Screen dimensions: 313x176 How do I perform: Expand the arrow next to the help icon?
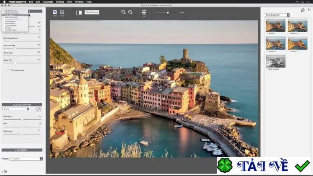(x=2, y=172)
